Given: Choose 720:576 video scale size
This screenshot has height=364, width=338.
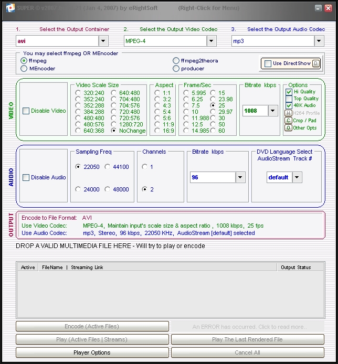Looking at the screenshot, I should [x=113, y=118].
